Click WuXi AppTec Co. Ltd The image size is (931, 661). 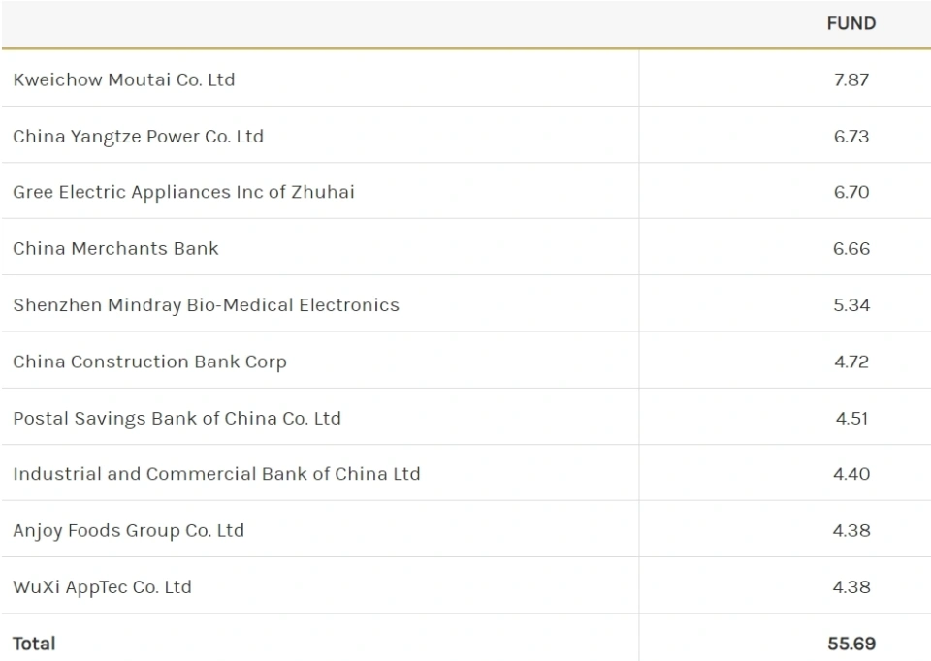click(103, 586)
